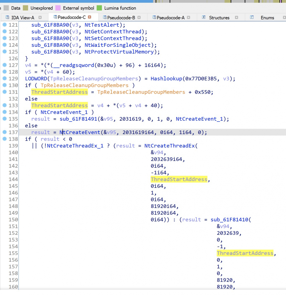Click the navigation band at the top
Viewport: 286px width, 295px height.
click(143, 1)
